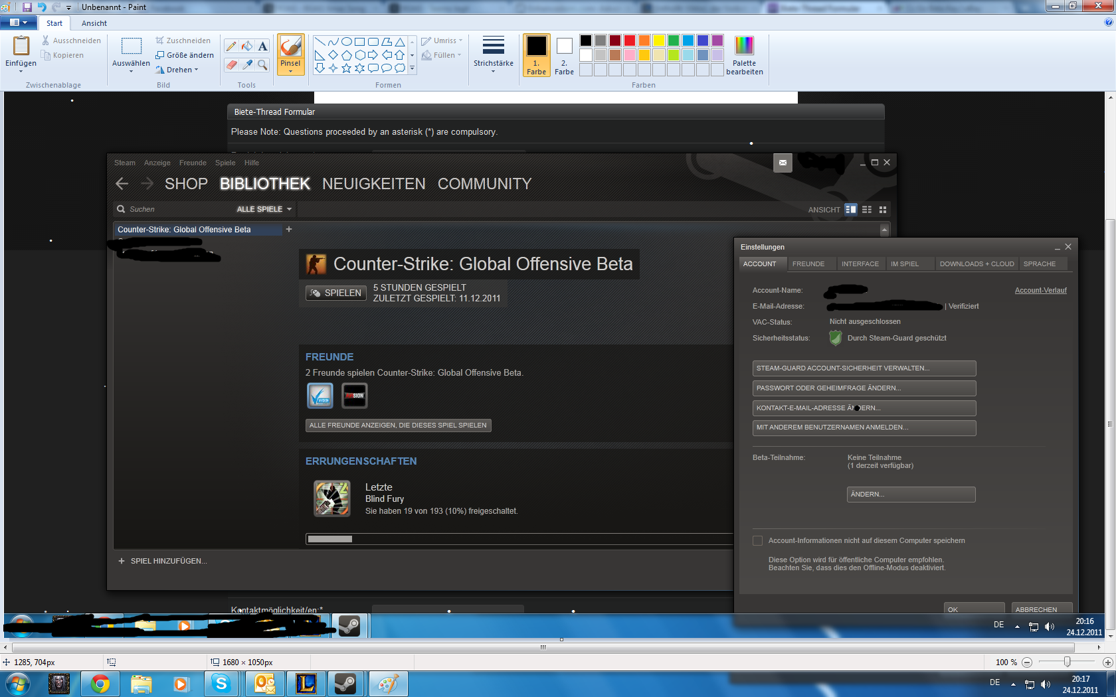Select the Magnifier tool
Viewport: 1116px width, 697px height.
[x=263, y=64]
